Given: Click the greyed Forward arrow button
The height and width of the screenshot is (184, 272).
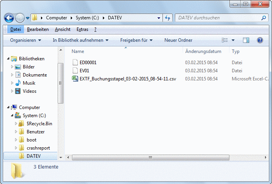Looking at the screenshot, I should 20,18.
